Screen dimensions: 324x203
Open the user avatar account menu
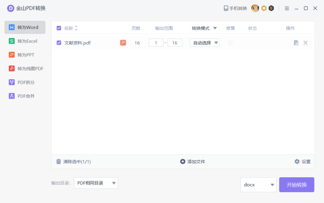pos(255,8)
